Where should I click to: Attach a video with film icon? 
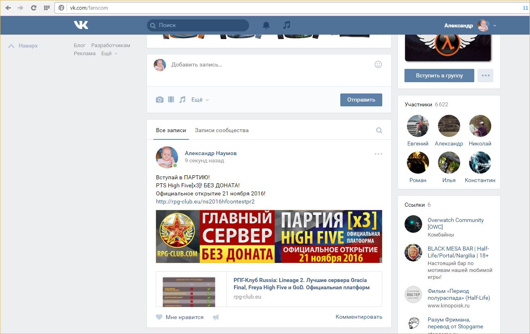[x=171, y=100]
